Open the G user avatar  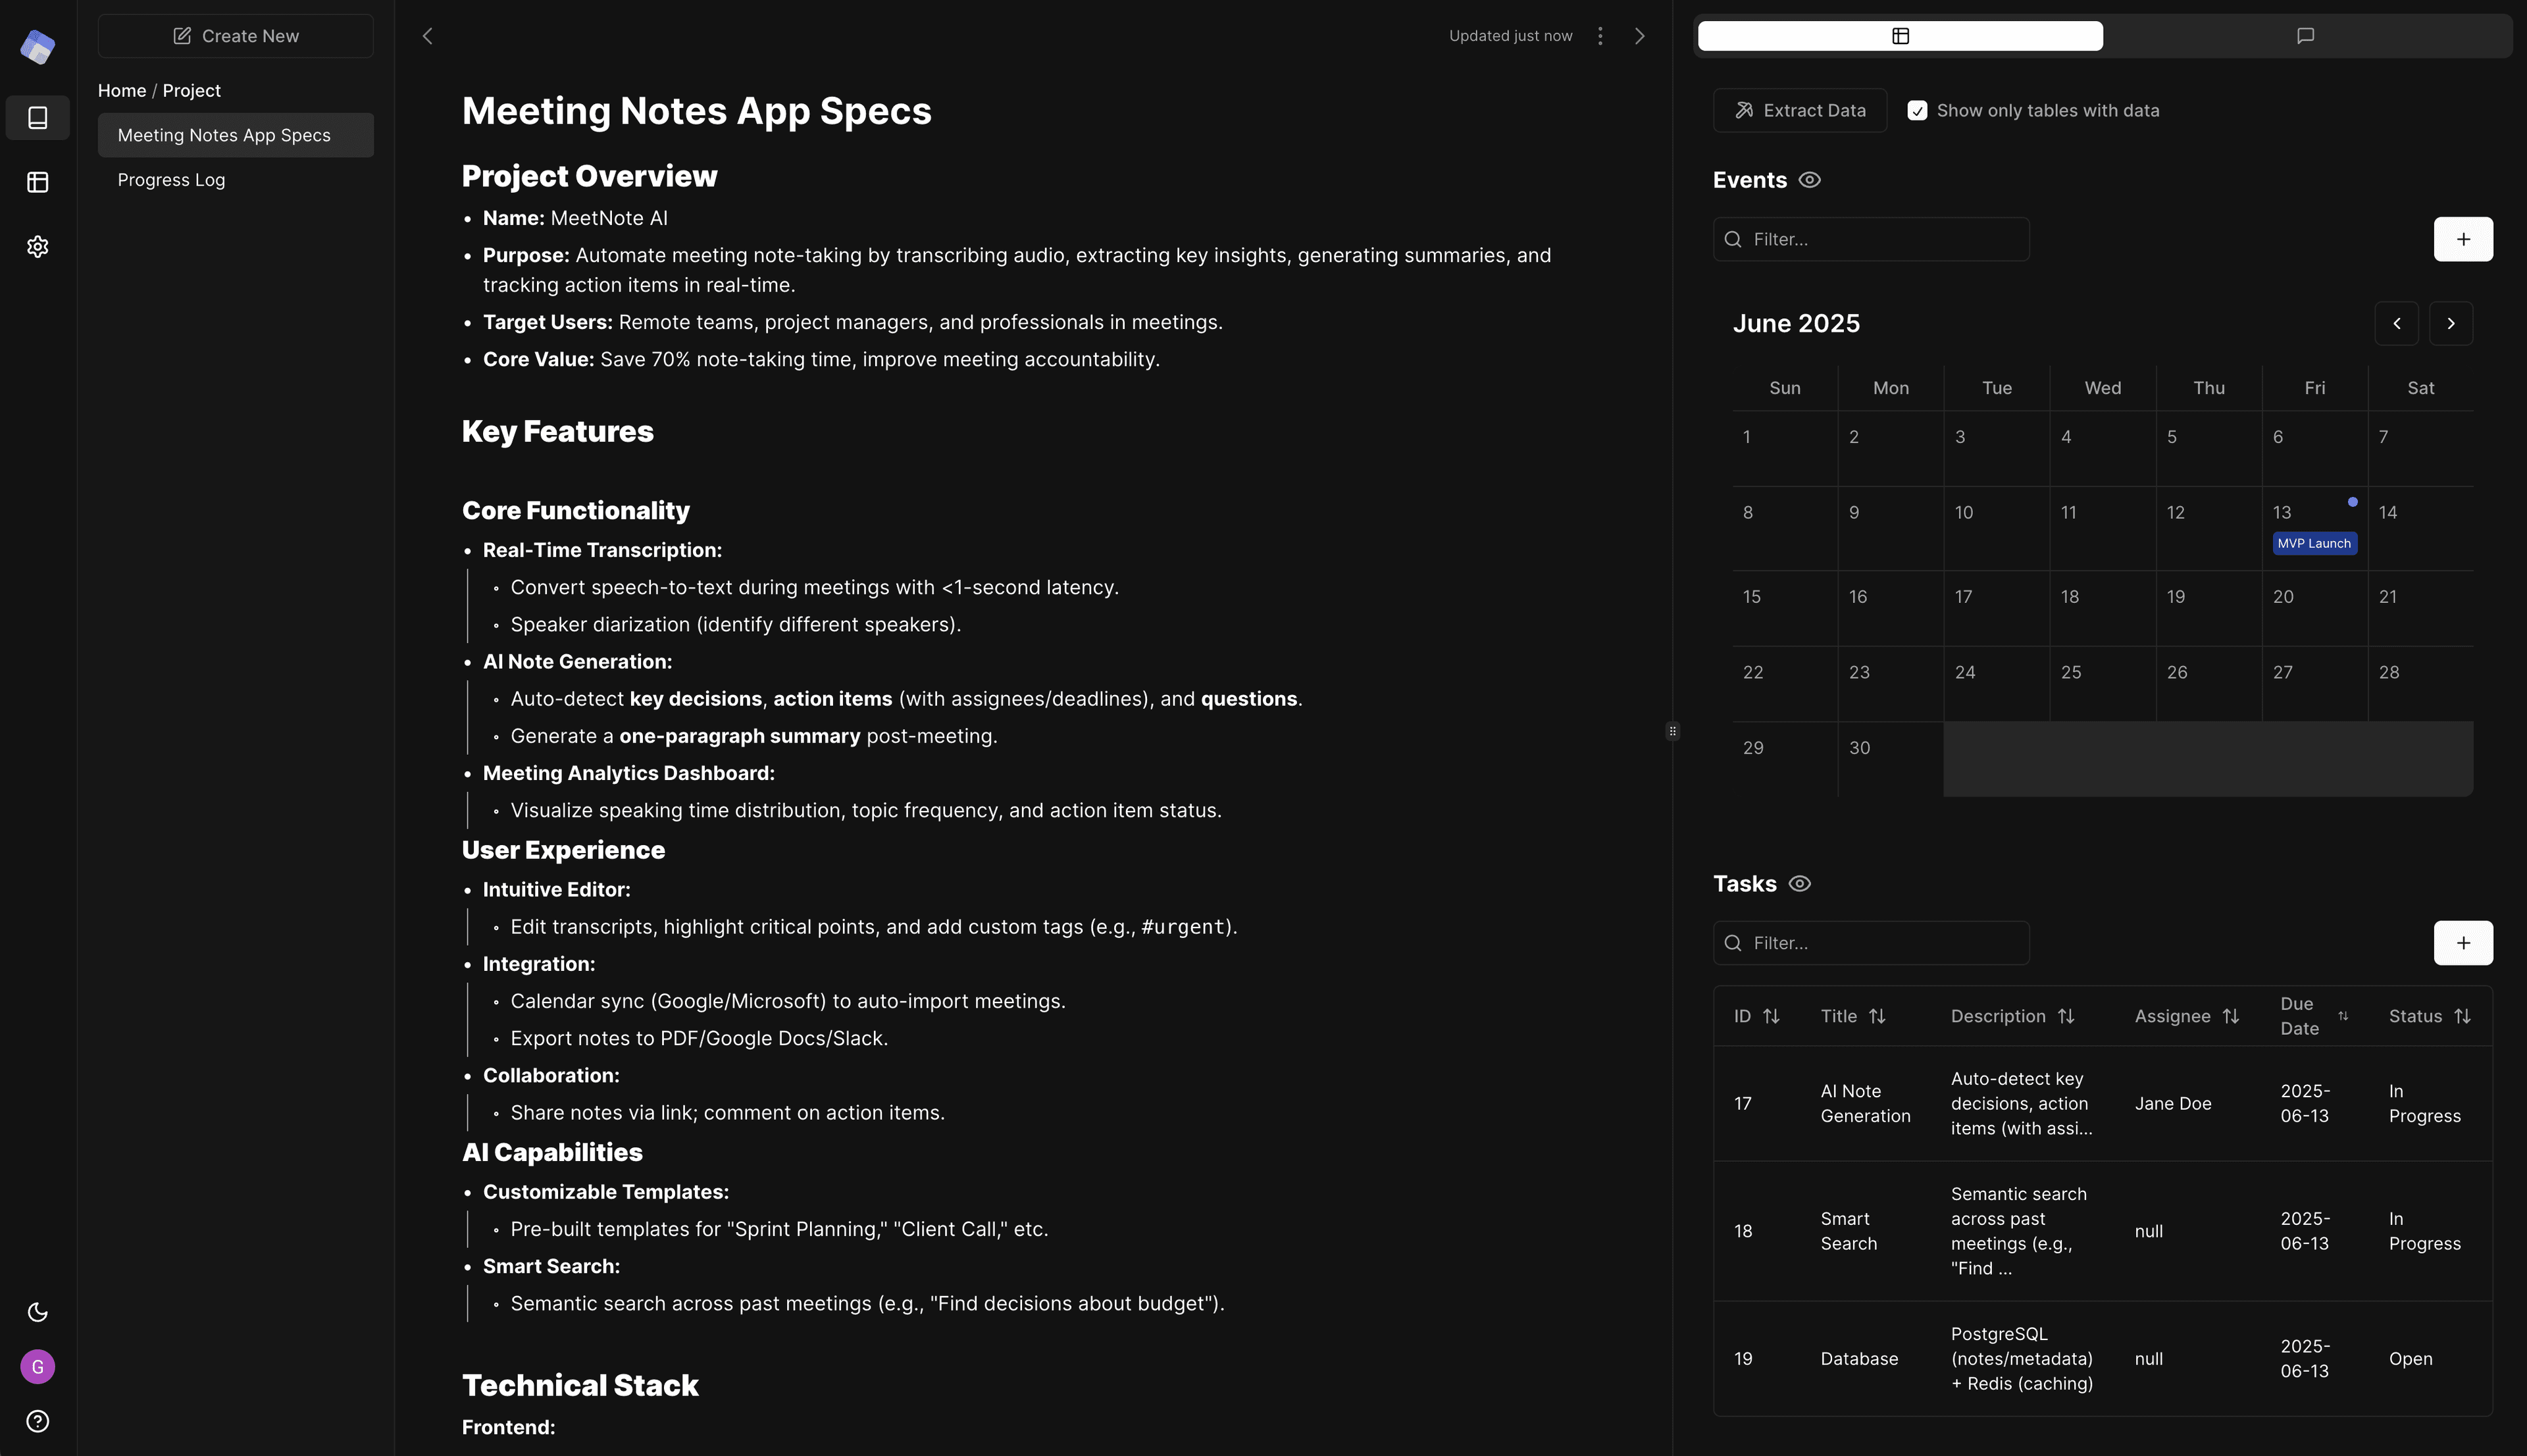coord(38,1366)
